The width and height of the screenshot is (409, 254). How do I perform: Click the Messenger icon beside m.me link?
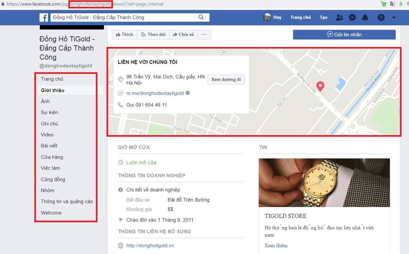tap(120, 93)
